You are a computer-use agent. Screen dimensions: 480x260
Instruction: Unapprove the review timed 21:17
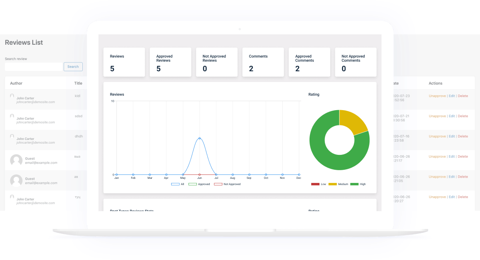click(437, 156)
